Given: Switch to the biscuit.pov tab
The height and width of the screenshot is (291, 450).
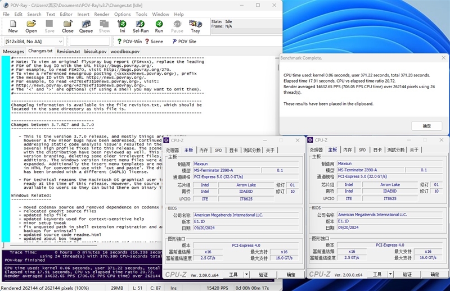Looking at the screenshot, I should [x=95, y=51].
